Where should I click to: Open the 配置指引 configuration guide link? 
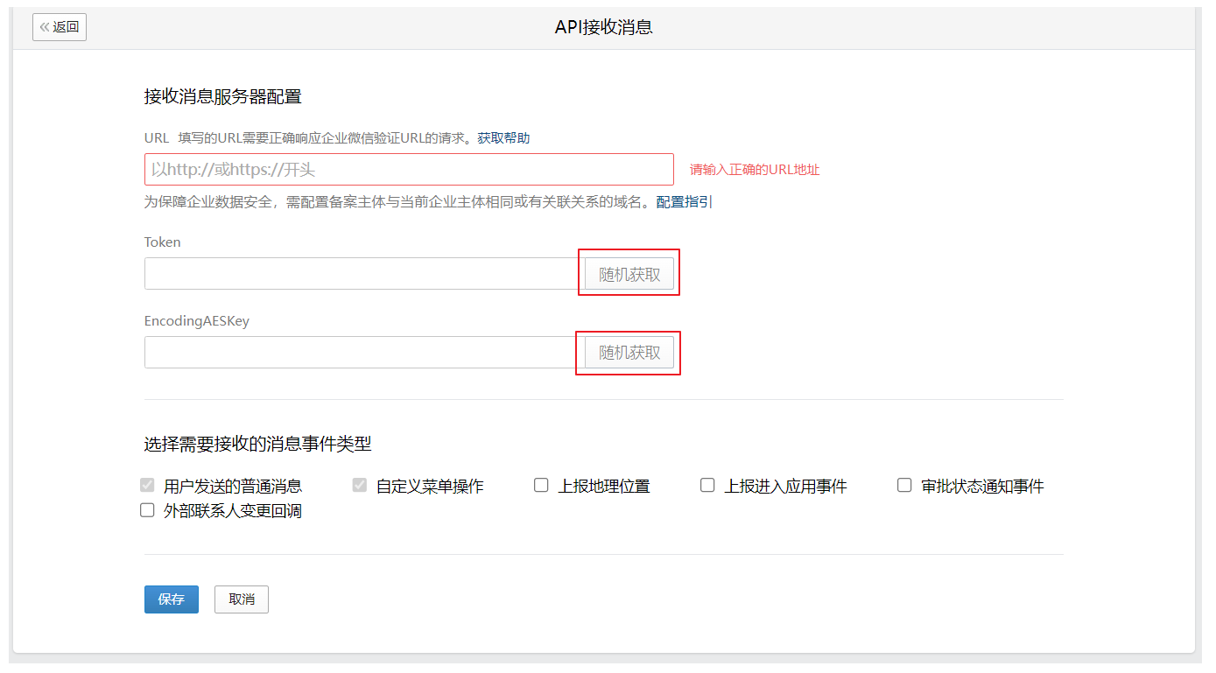[x=684, y=202]
